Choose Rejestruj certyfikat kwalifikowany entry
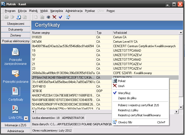The width and height of the screenshot is (185, 135). [140, 115]
